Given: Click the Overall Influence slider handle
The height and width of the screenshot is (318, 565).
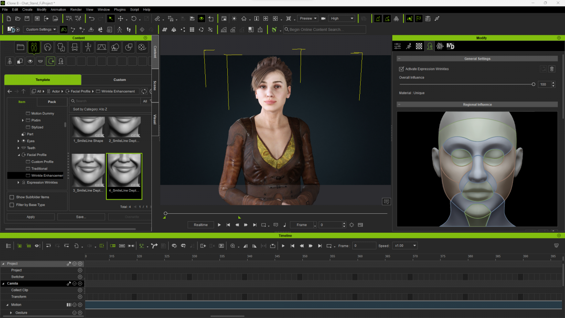Looking at the screenshot, I should [533, 84].
